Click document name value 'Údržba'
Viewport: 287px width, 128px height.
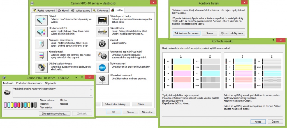(64, 100)
